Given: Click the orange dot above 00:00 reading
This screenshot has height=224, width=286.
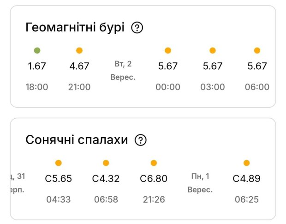Looking at the screenshot, I should (168, 50).
